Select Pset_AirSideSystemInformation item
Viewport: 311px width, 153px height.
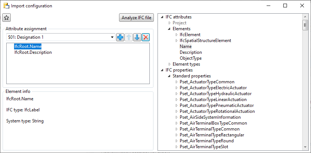[210, 117]
